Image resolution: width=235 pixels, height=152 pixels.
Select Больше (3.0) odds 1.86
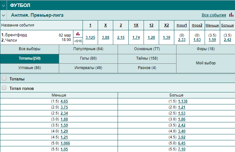pyautogui.click(x=182, y=119)
